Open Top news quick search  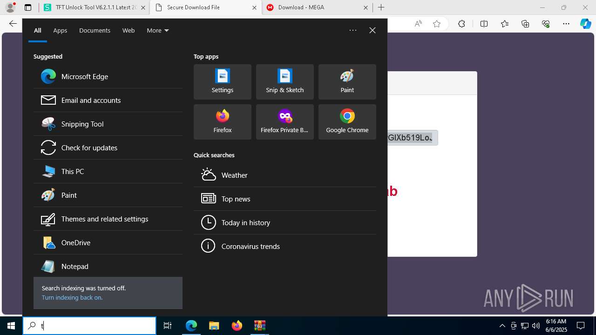pyautogui.click(x=285, y=199)
